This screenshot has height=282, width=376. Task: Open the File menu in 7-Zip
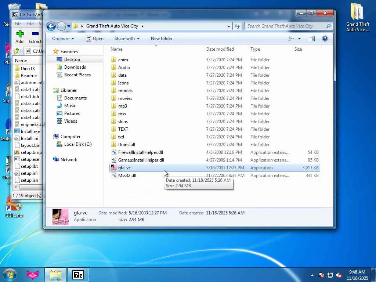point(18,24)
